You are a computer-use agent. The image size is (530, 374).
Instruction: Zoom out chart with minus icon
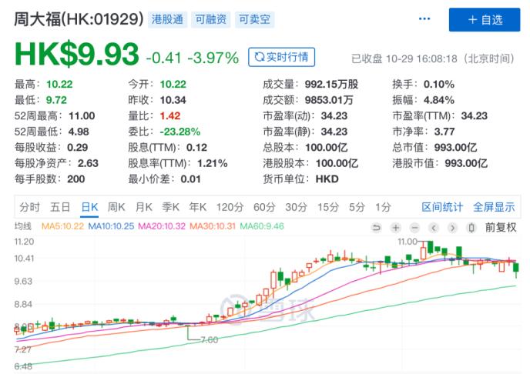pos(414,228)
